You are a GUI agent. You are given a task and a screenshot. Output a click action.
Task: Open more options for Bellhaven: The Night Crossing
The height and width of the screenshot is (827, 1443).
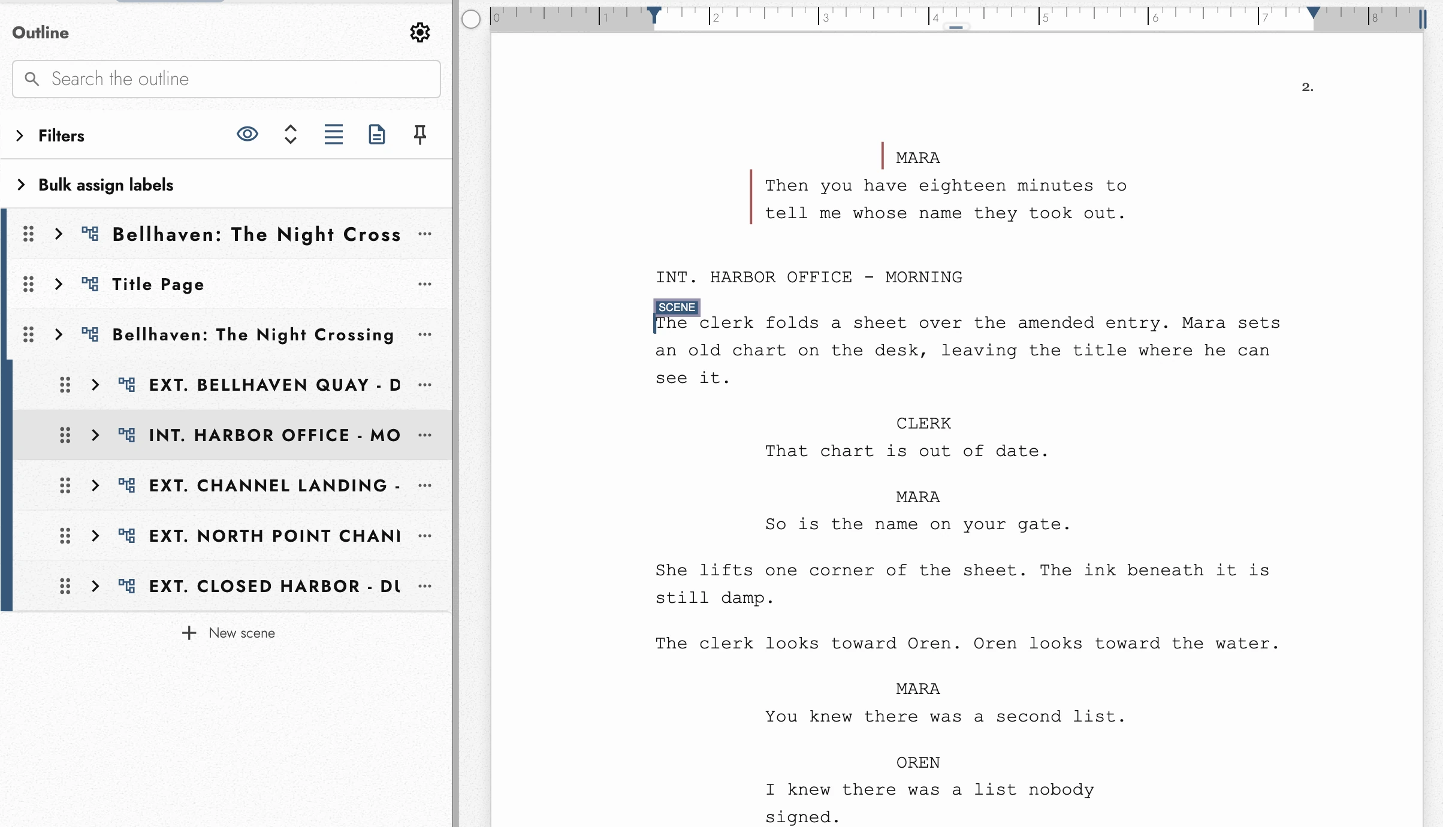coord(425,334)
